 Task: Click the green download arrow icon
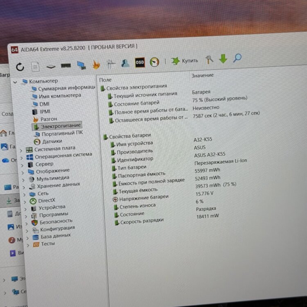223,59
